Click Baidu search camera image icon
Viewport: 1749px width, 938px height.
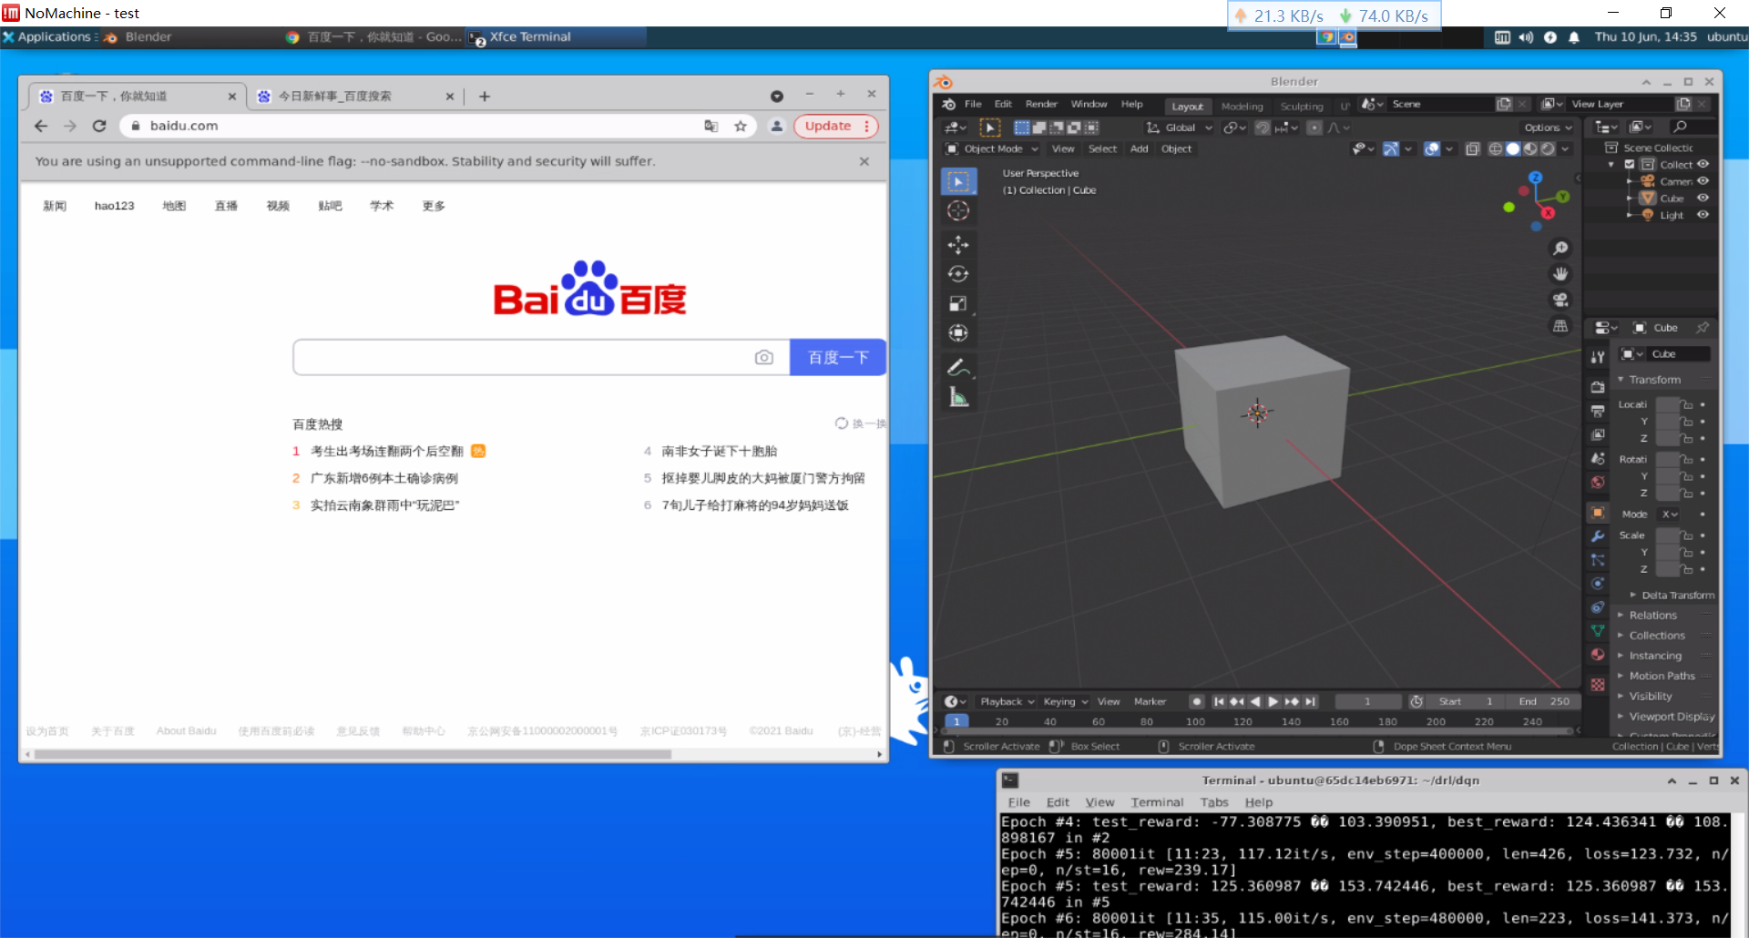764,358
